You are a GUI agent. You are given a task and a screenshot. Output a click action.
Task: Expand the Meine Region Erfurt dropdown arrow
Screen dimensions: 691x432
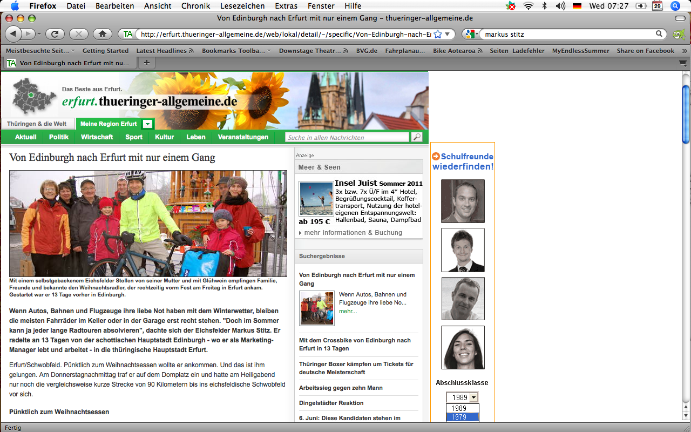pyautogui.click(x=147, y=124)
